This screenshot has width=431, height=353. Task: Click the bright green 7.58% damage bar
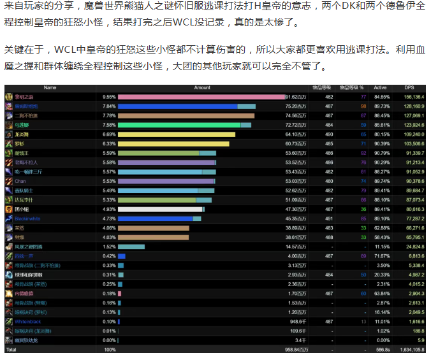(x=179, y=125)
